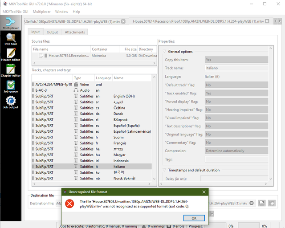Toggle the Norsk Bokmål subtitle checkbox
Image resolution: width=285 pixels, height=228 pixels.
click(33, 178)
